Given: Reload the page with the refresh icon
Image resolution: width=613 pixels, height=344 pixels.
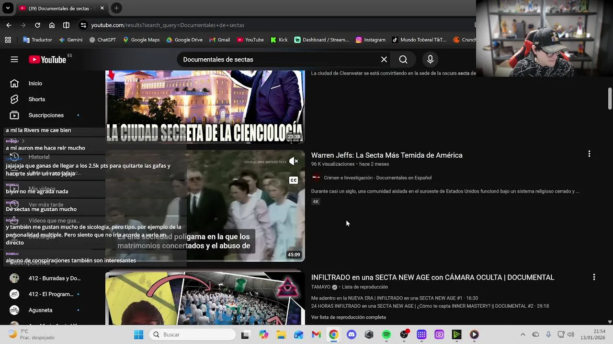Looking at the screenshot, I should tap(37, 25).
